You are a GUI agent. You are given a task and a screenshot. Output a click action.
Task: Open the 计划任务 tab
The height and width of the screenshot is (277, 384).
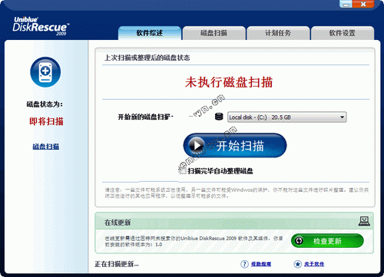[x=278, y=33]
